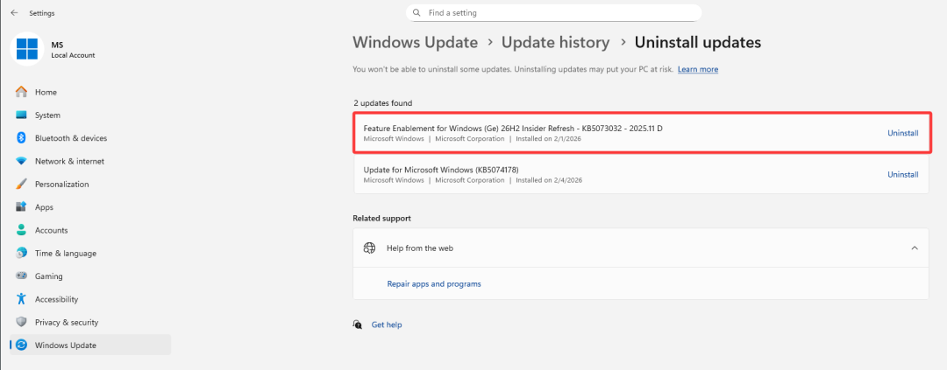
Task: Uninstall Update for Microsoft Windows KB5074178
Action: [902, 175]
